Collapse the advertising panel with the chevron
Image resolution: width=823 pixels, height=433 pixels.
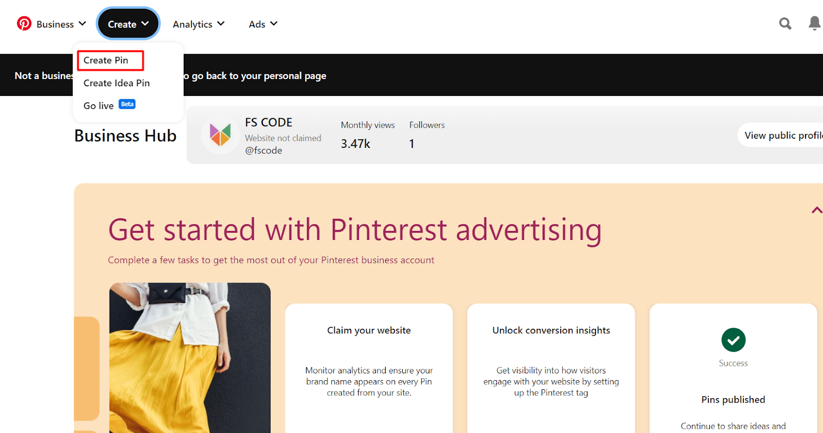(816, 210)
